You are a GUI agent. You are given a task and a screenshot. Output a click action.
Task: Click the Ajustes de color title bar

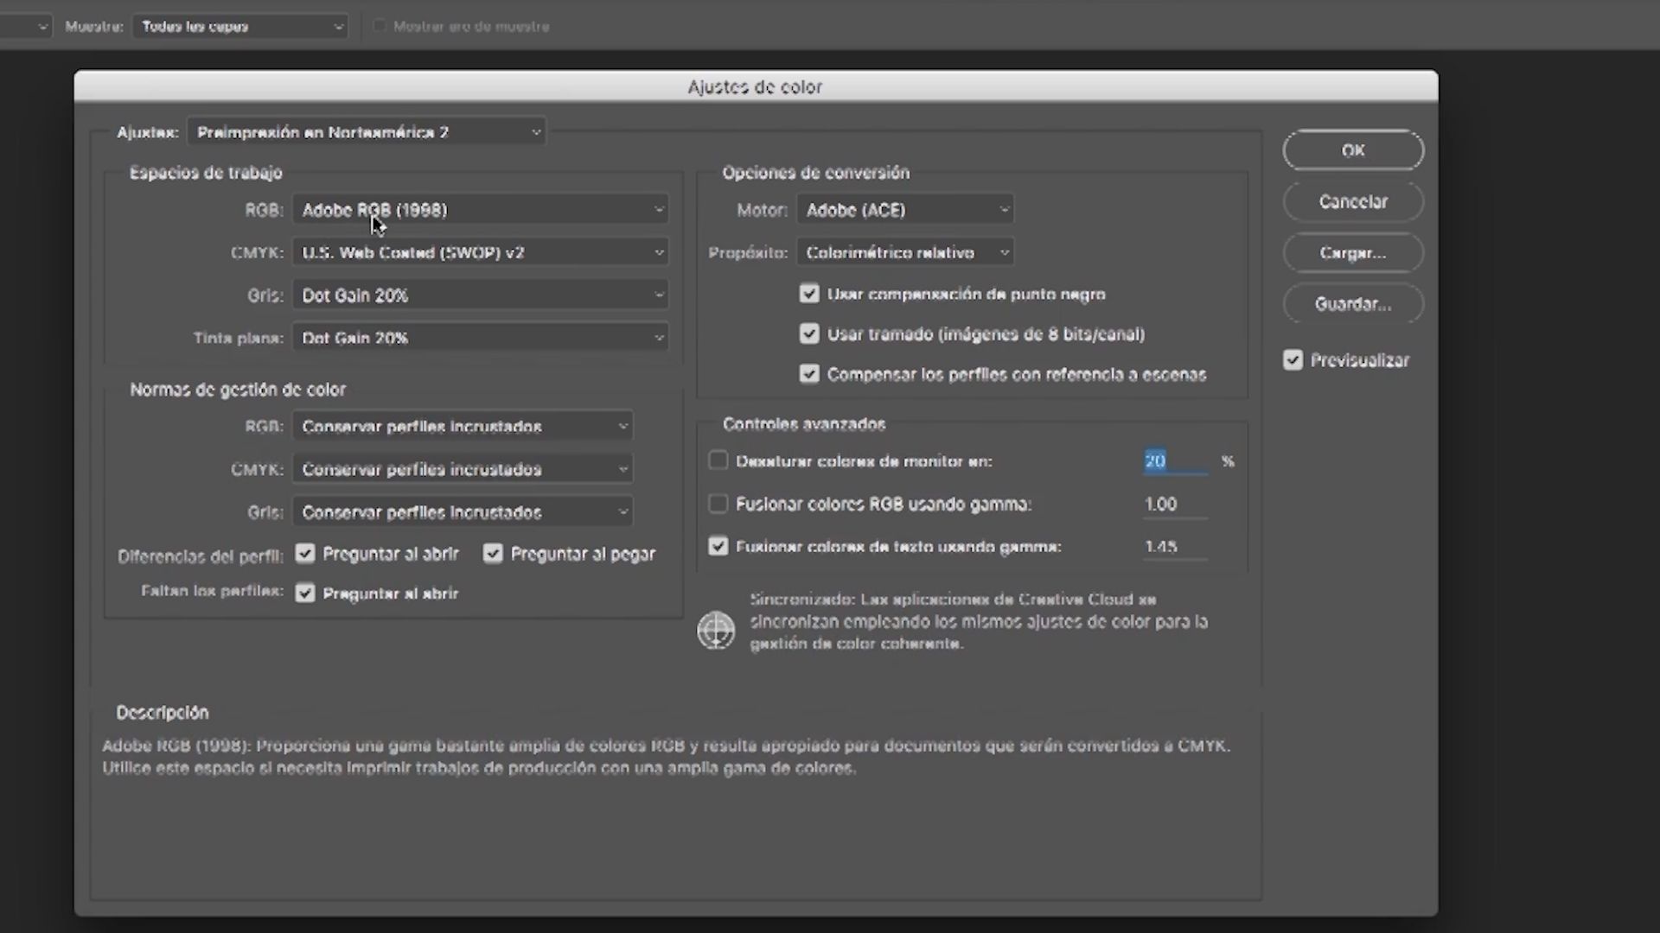756,86
